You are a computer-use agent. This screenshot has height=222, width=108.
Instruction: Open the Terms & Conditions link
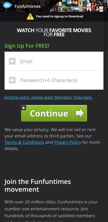coord(24,142)
